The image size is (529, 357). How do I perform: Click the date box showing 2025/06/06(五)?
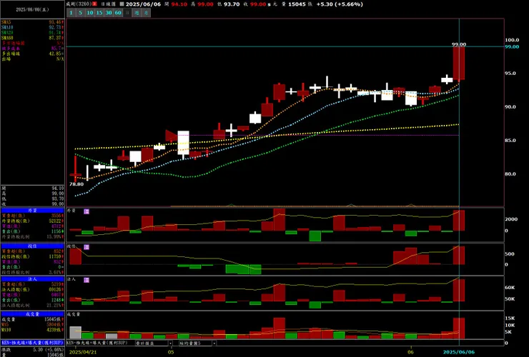[32, 9]
